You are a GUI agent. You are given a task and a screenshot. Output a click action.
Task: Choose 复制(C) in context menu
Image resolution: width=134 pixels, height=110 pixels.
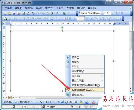tap(85, 62)
